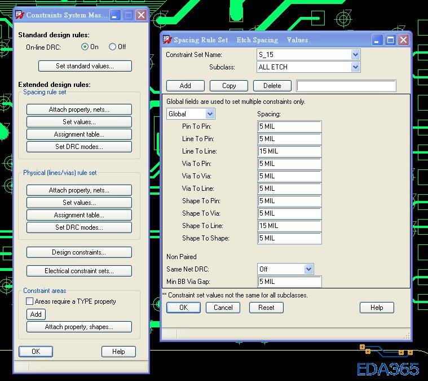
Task: Edit the Line To Pin spacing field
Action: pyautogui.click(x=289, y=139)
